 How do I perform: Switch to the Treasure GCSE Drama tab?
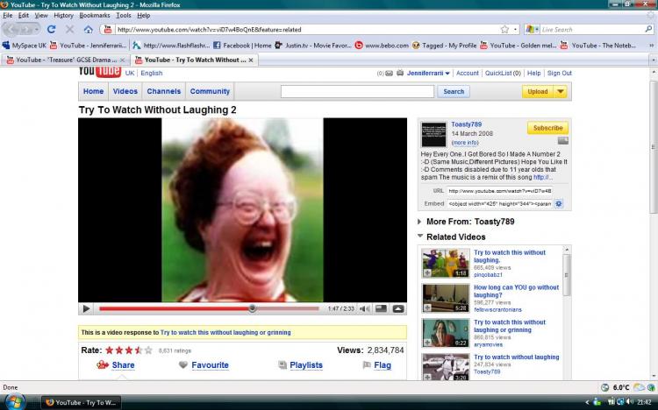click(61, 60)
